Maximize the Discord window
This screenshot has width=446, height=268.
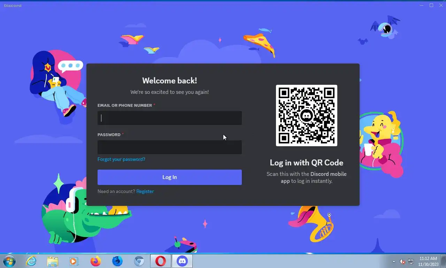point(431,5)
